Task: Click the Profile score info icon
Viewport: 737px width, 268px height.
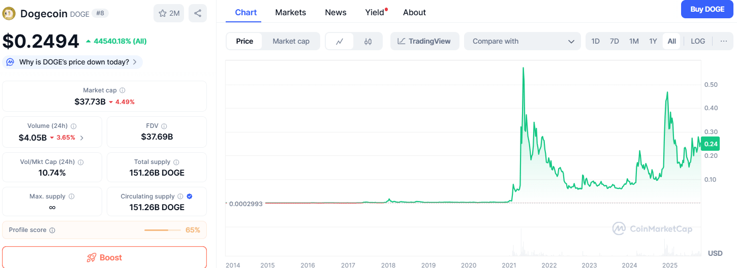Action: tap(52, 230)
